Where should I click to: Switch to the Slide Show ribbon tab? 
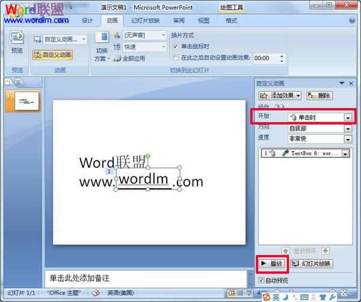(x=145, y=20)
